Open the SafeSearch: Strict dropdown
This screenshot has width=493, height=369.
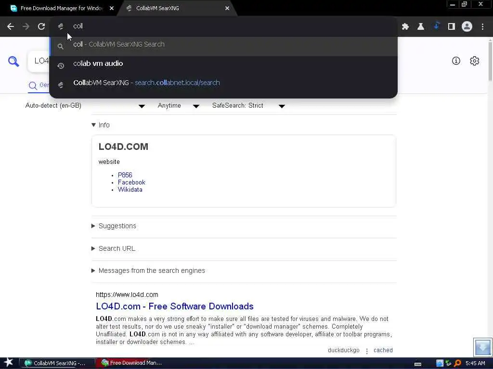coord(248,106)
